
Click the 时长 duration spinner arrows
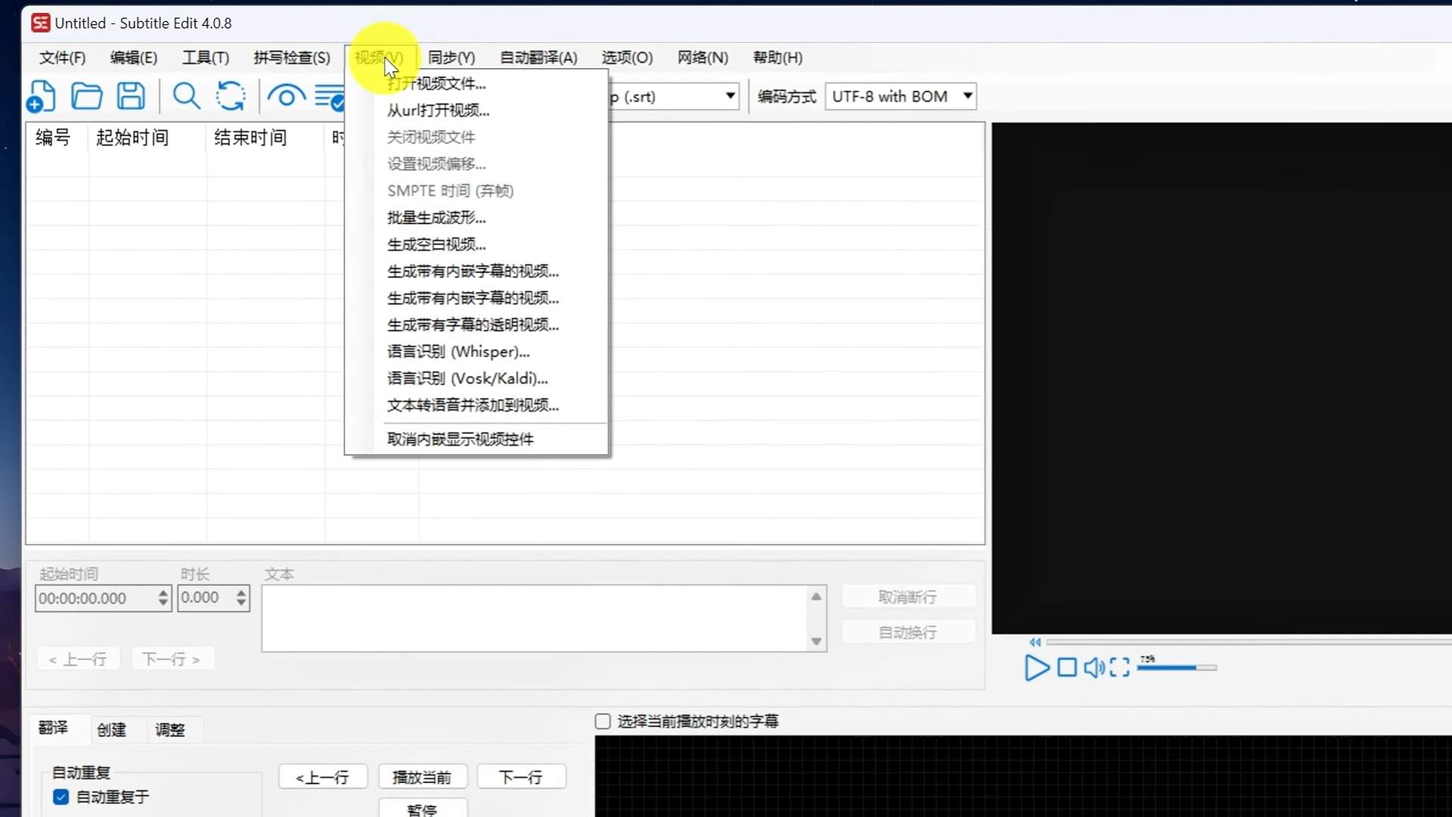(241, 598)
